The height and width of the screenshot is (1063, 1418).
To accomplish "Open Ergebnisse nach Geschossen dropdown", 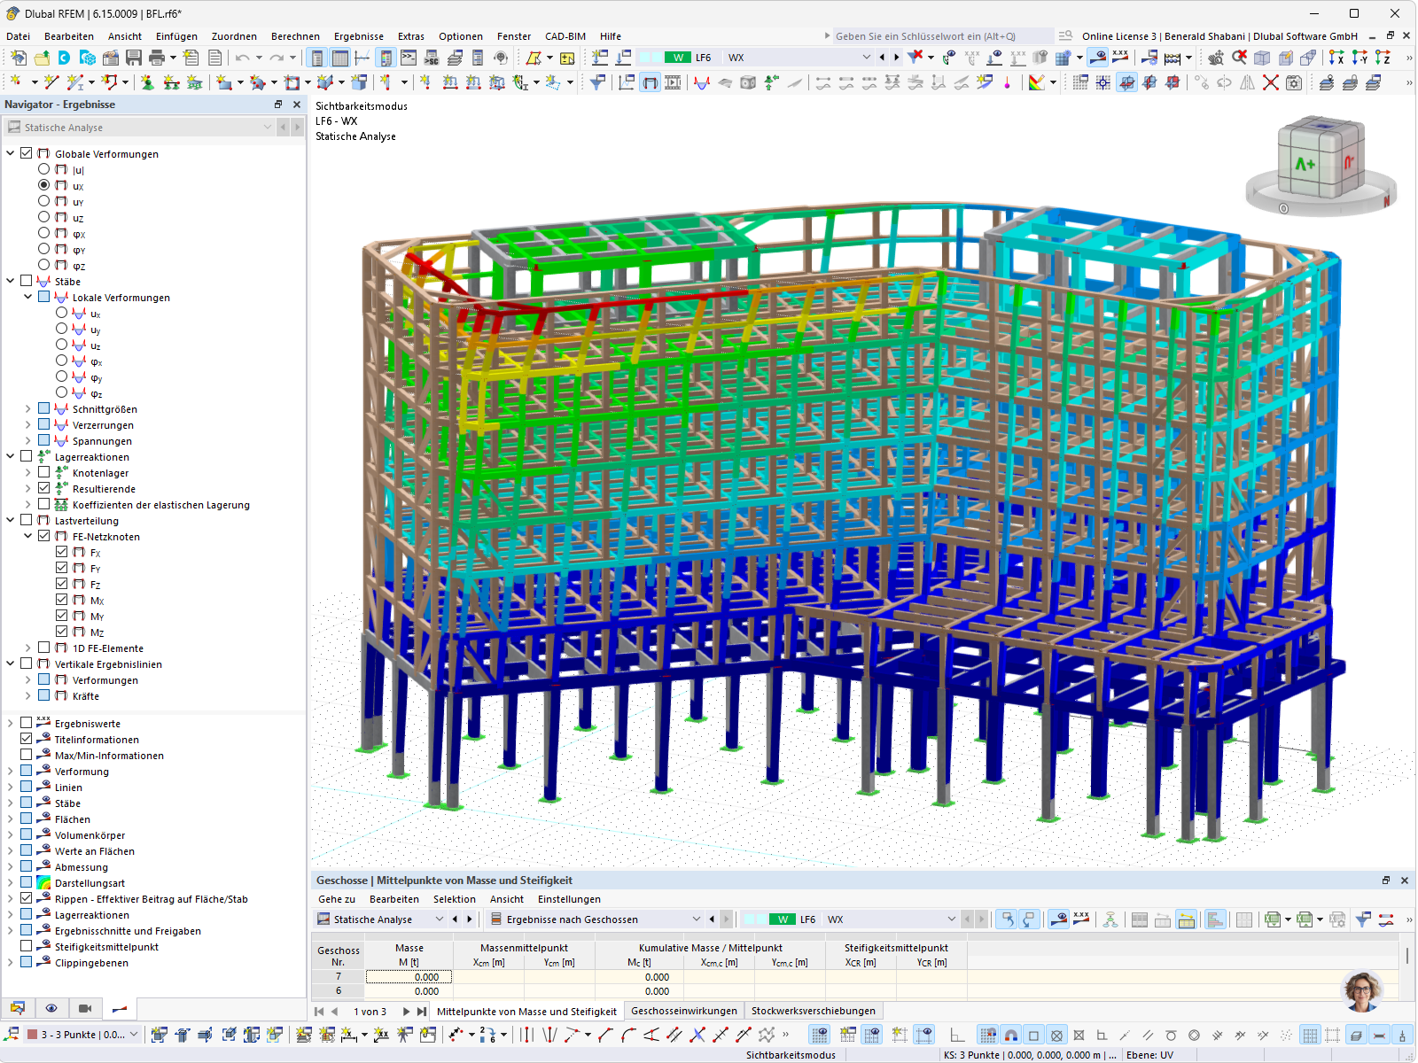I will [696, 919].
